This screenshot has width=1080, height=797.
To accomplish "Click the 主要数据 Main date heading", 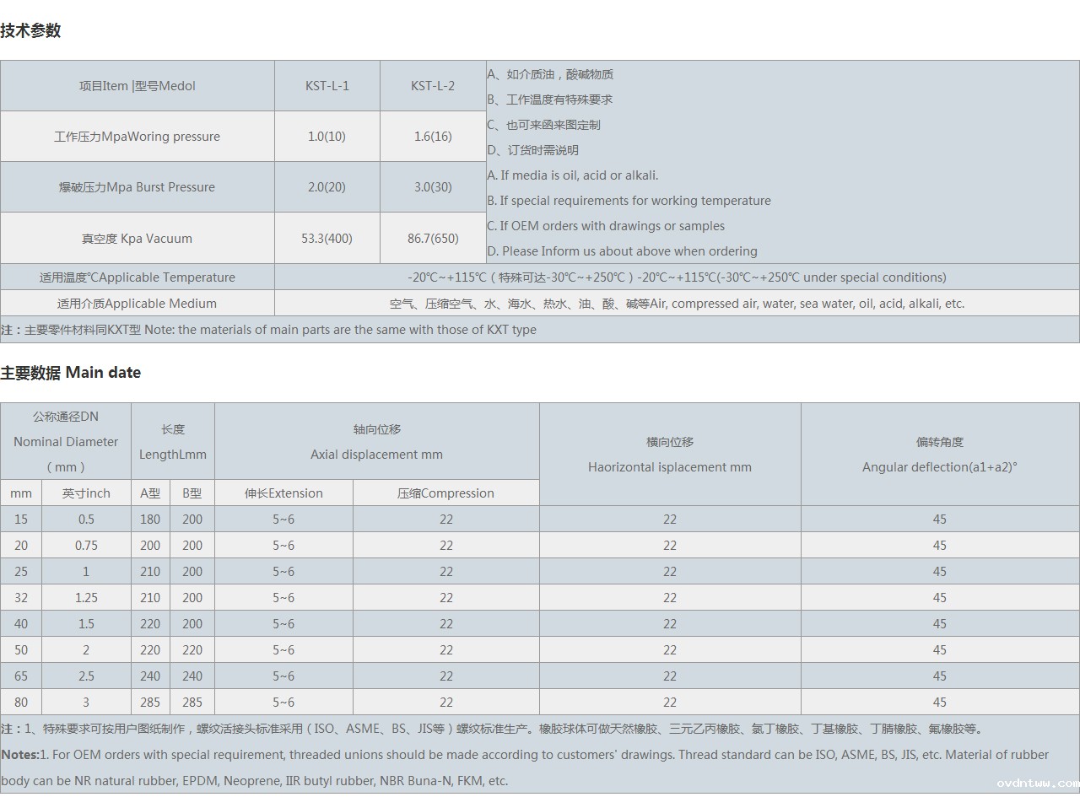I will pos(71,373).
